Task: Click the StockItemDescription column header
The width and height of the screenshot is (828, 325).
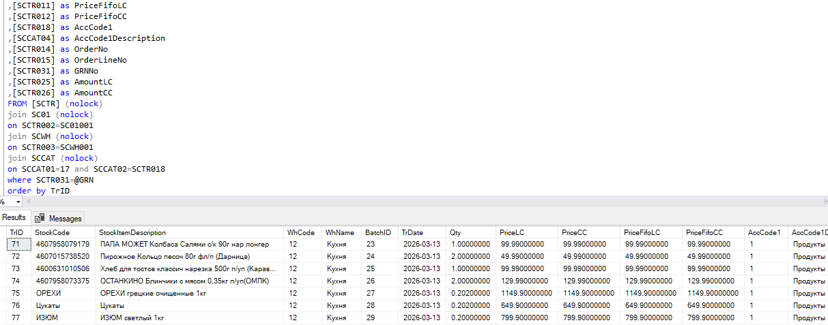Action: coord(132,232)
